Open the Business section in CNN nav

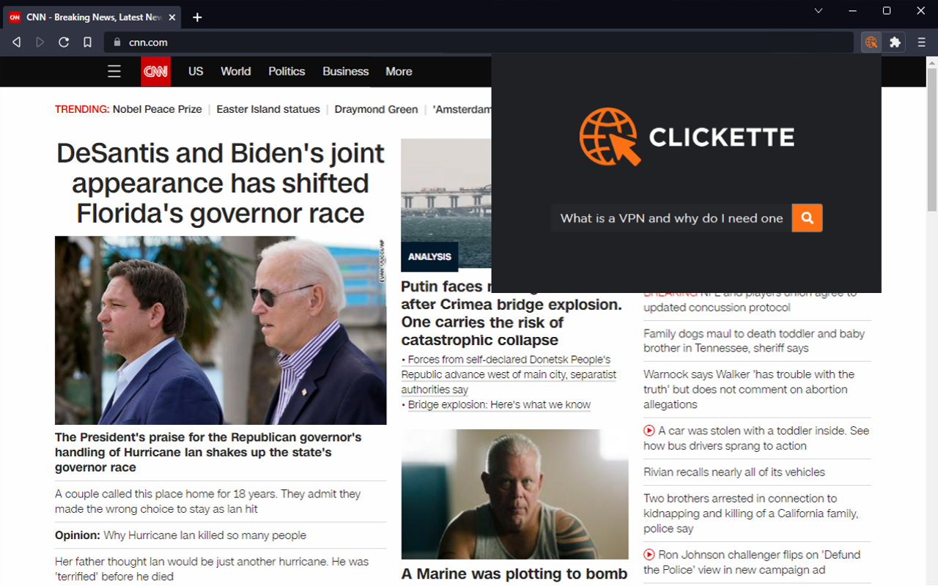pos(345,71)
